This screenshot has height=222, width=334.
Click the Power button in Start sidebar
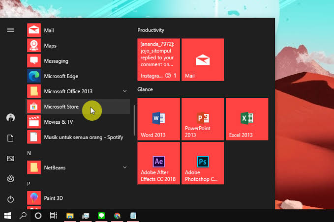11,199
